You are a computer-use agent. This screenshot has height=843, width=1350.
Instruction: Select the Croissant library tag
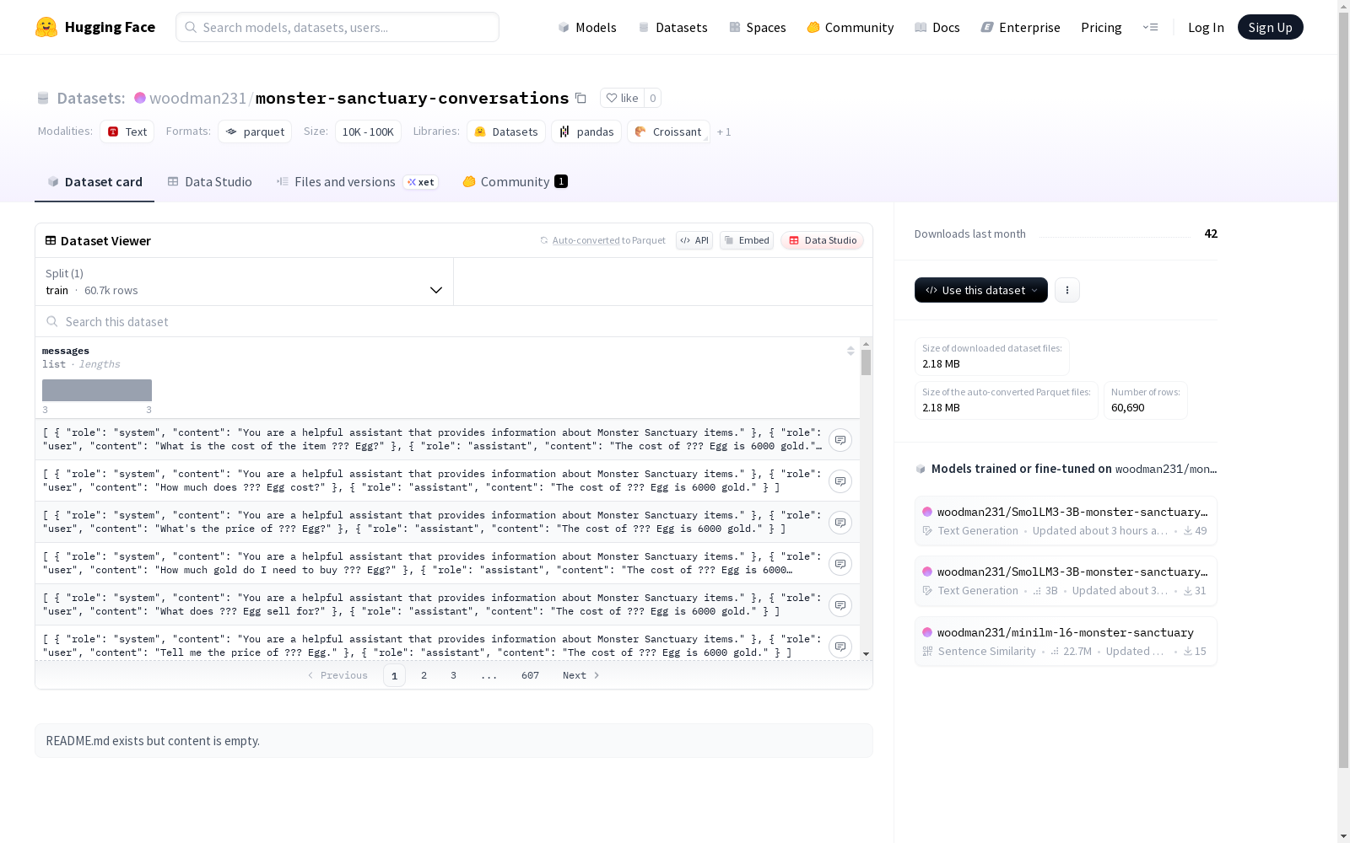click(668, 132)
